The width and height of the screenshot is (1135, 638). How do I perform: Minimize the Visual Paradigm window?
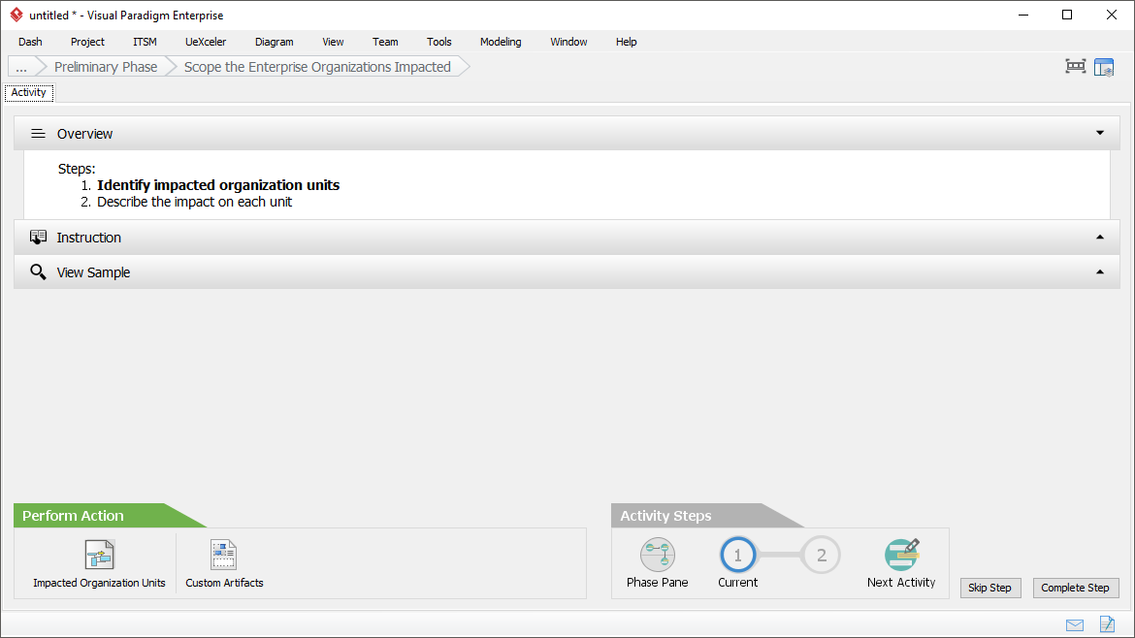click(x=1023, y=15)
